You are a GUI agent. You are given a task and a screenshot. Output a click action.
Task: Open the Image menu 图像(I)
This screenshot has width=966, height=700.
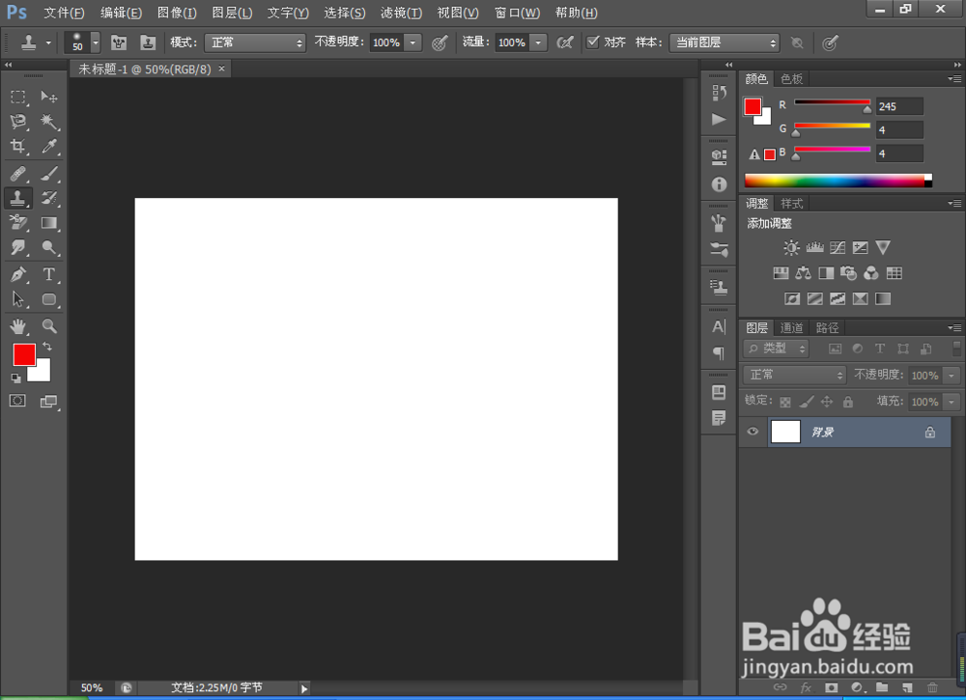177,13
